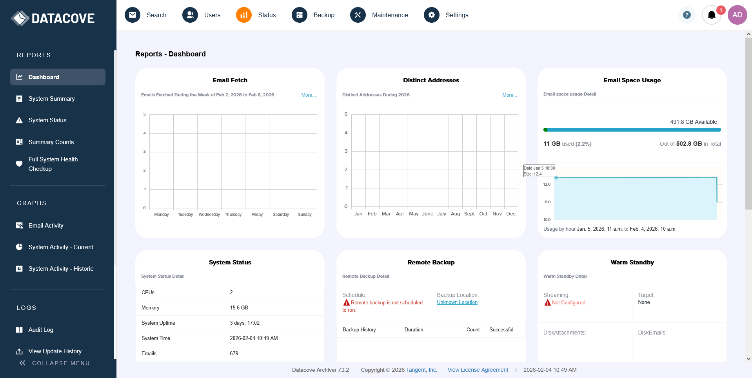Click the Email Activity sidebar icon
The height and width of the screenshot is (378, 752).
click(x=19, y=225)
